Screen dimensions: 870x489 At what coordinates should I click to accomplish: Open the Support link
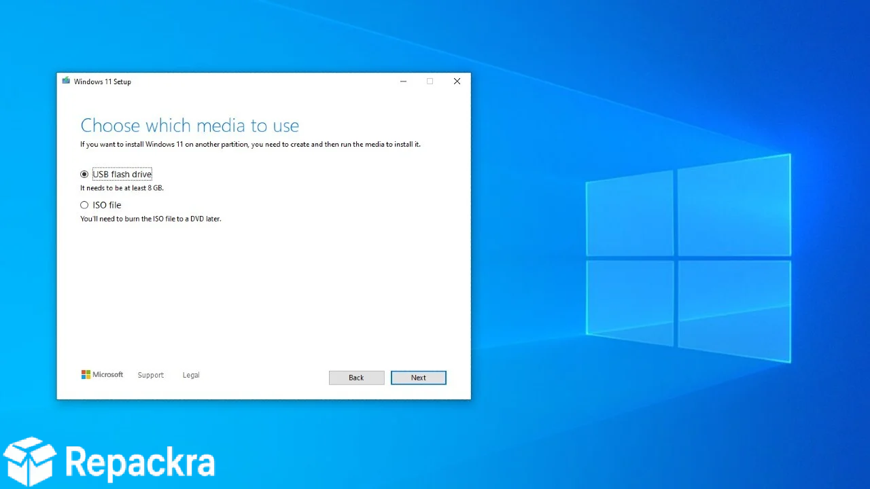151,375
